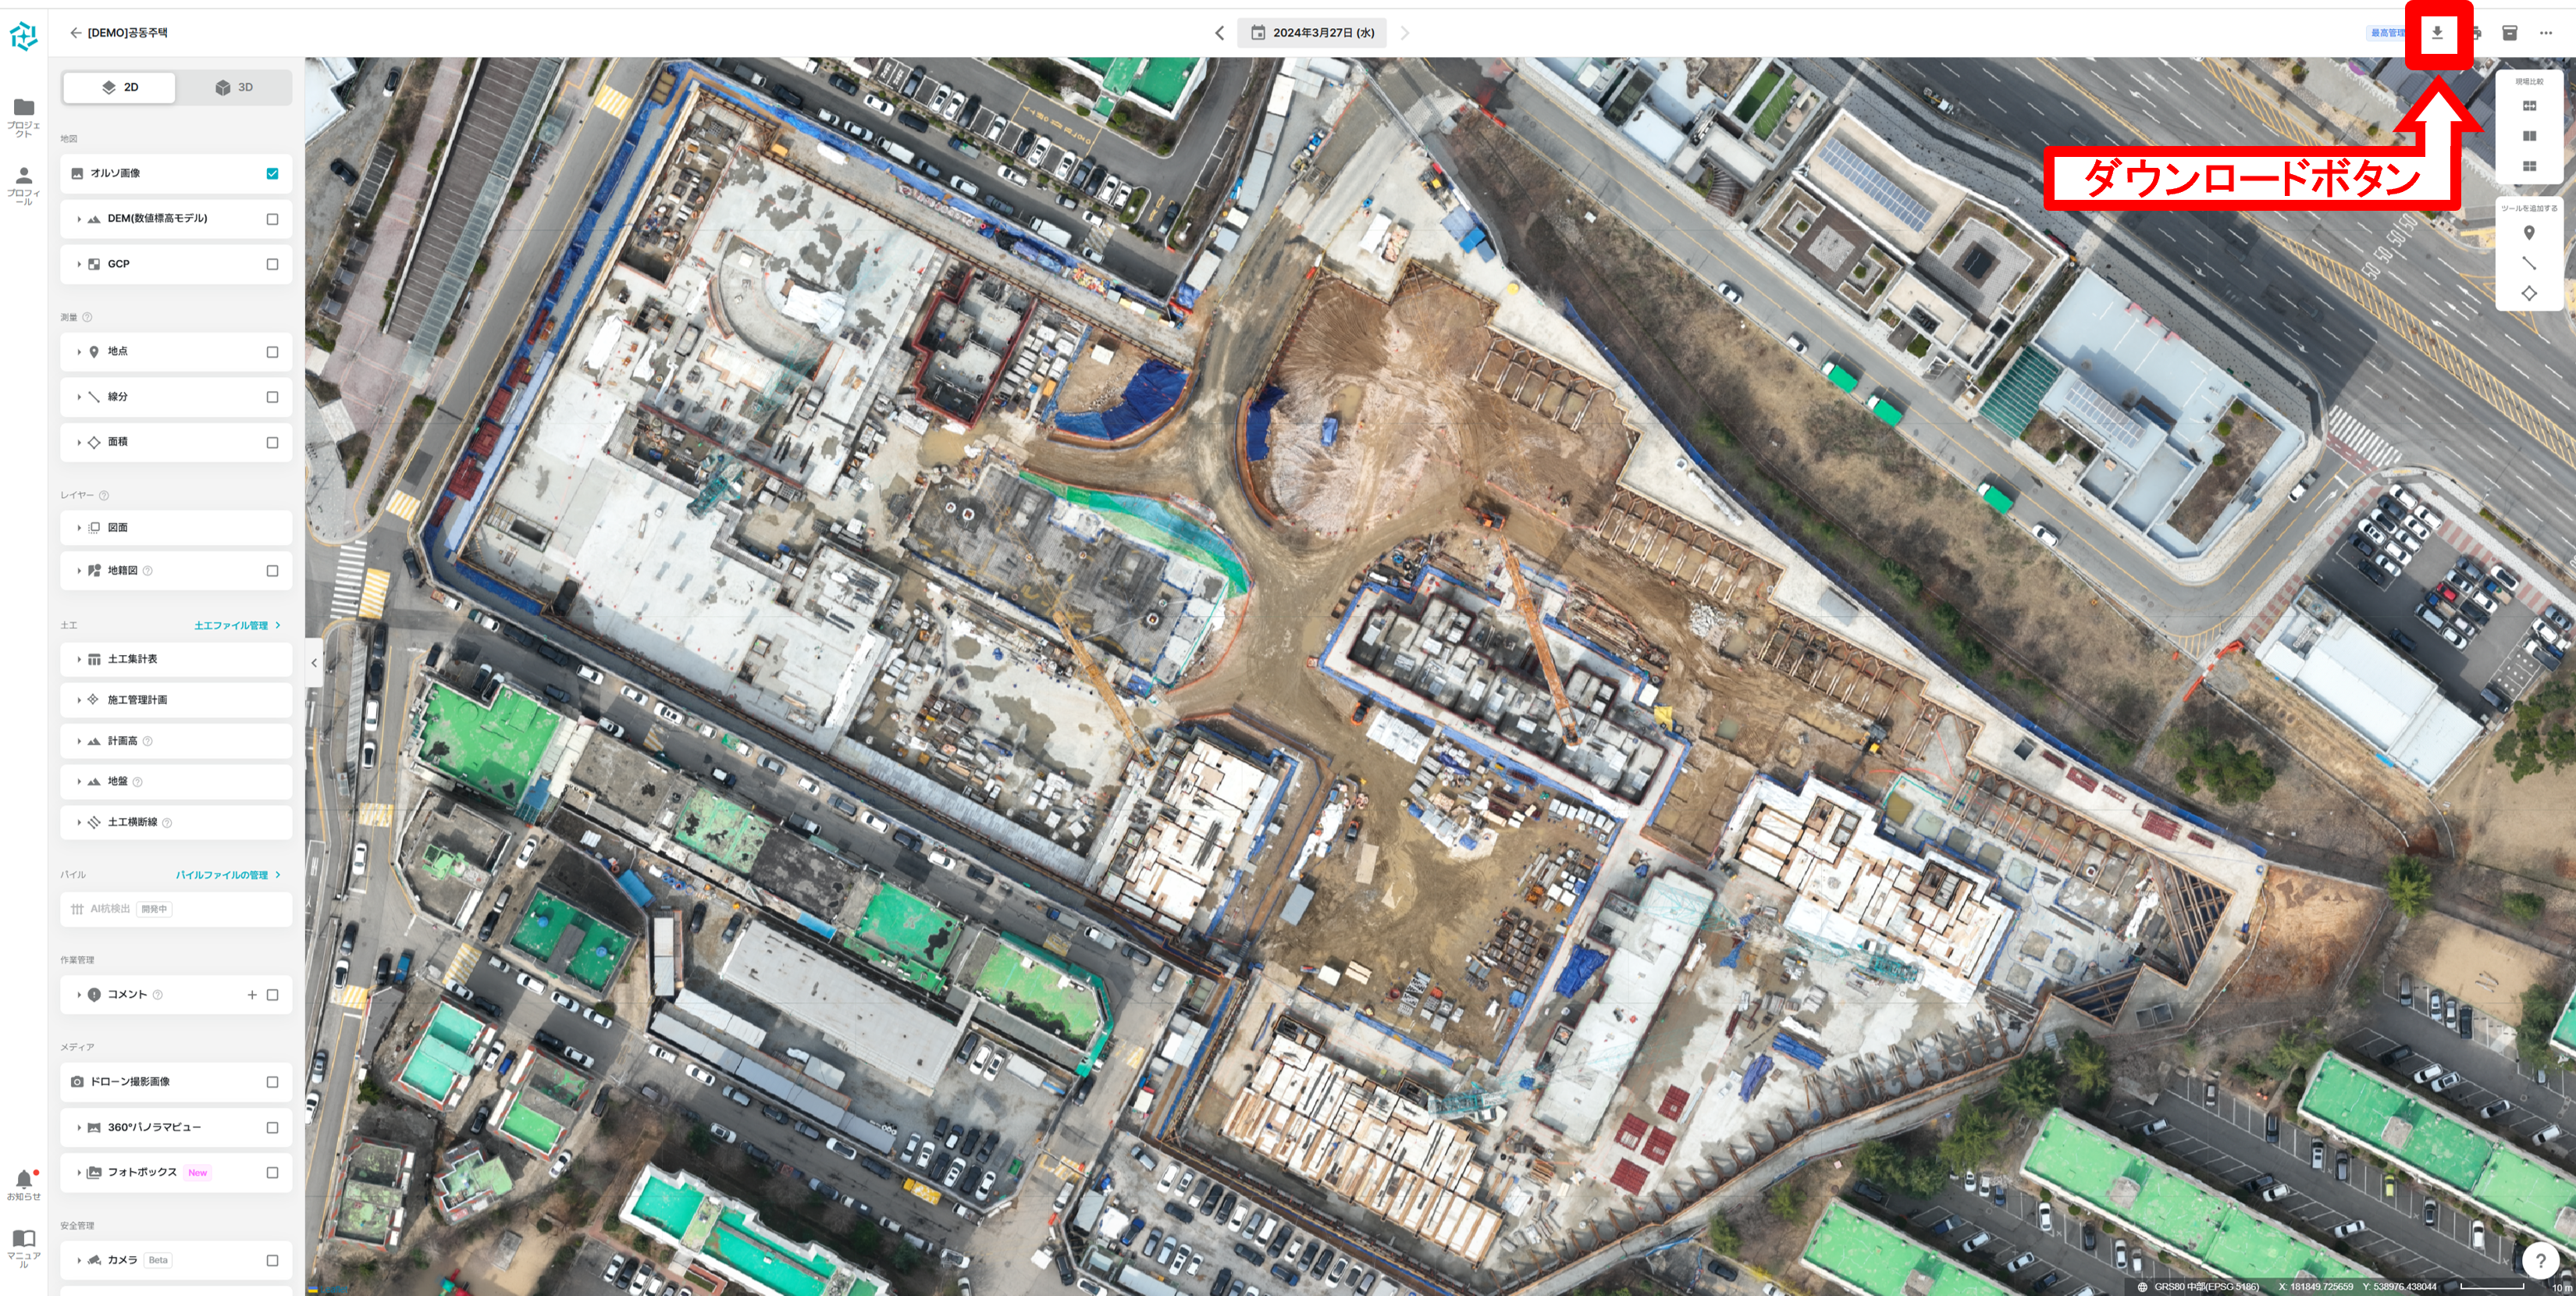This screenshot has height=1296, width=2576.
Task: Uncheck the オルソ画像 layer checkbox
Action: (272, 174)
